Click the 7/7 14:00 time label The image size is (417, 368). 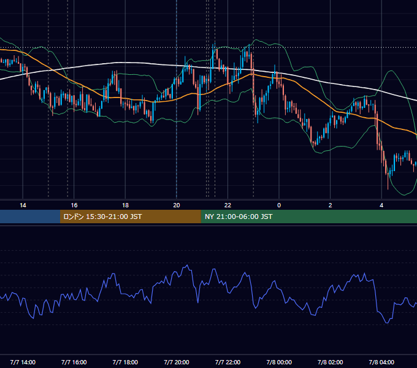[x=23, y=362]
